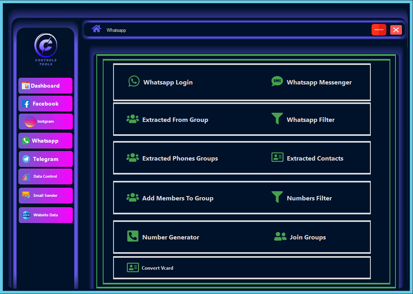This screenshot has width=413, height=294.
Task: Open Data Control from the sidebar
Action: [x=45, y=176]
